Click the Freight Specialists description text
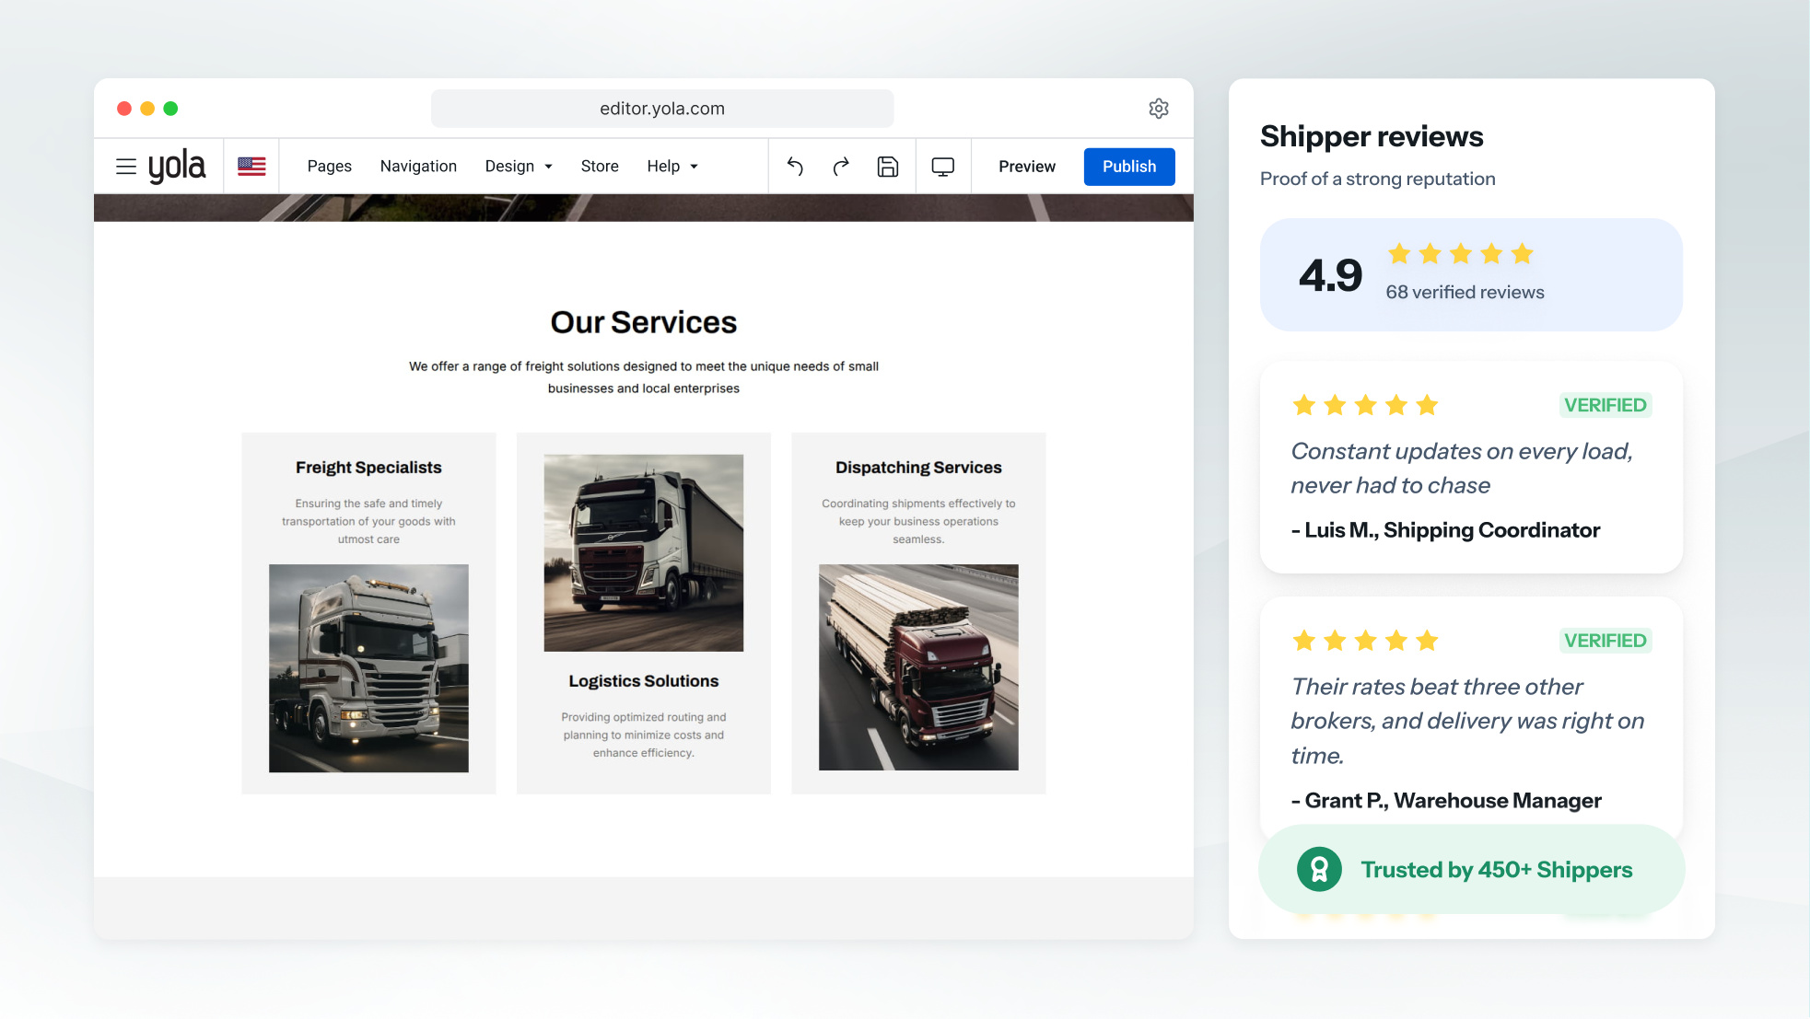 tap(368, 521)
